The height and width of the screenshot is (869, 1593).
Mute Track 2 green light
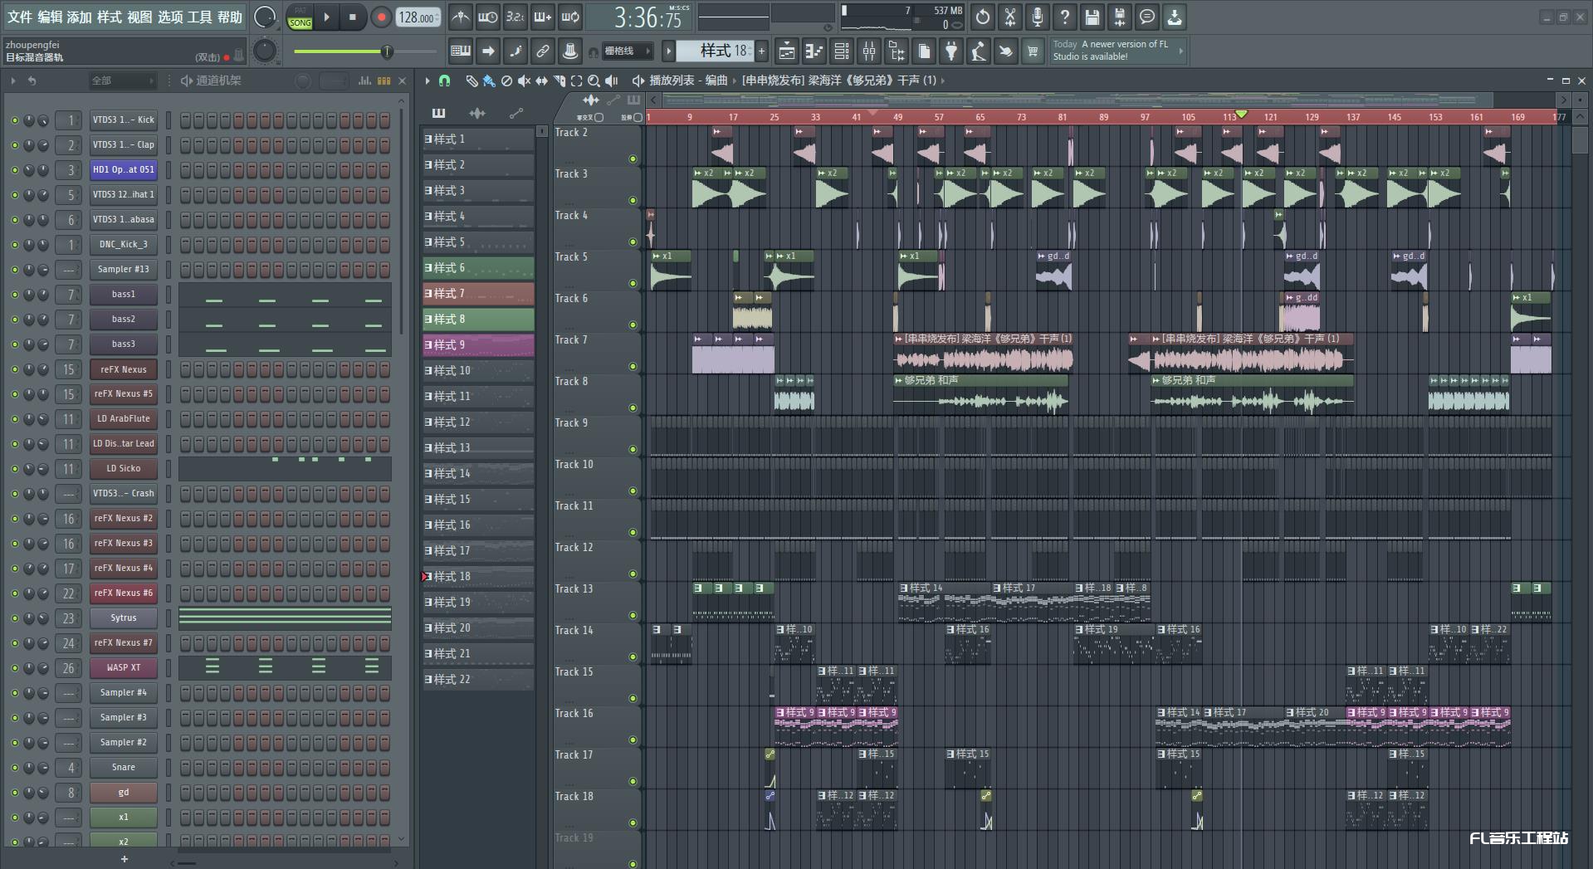(633, 159)
